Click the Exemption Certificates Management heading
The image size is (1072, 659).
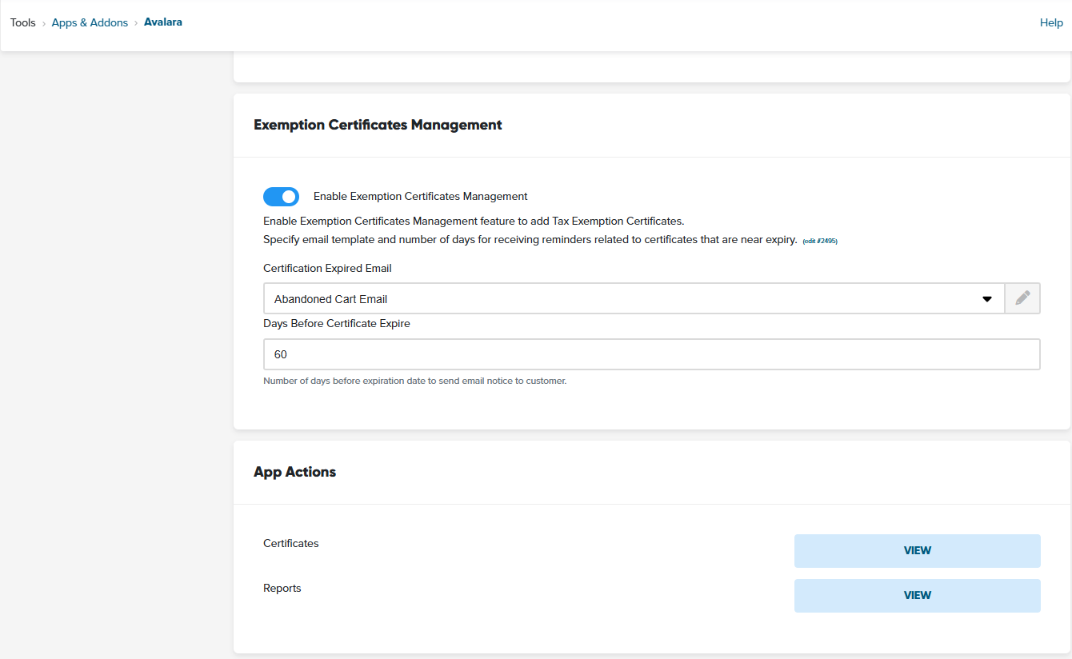378,125
